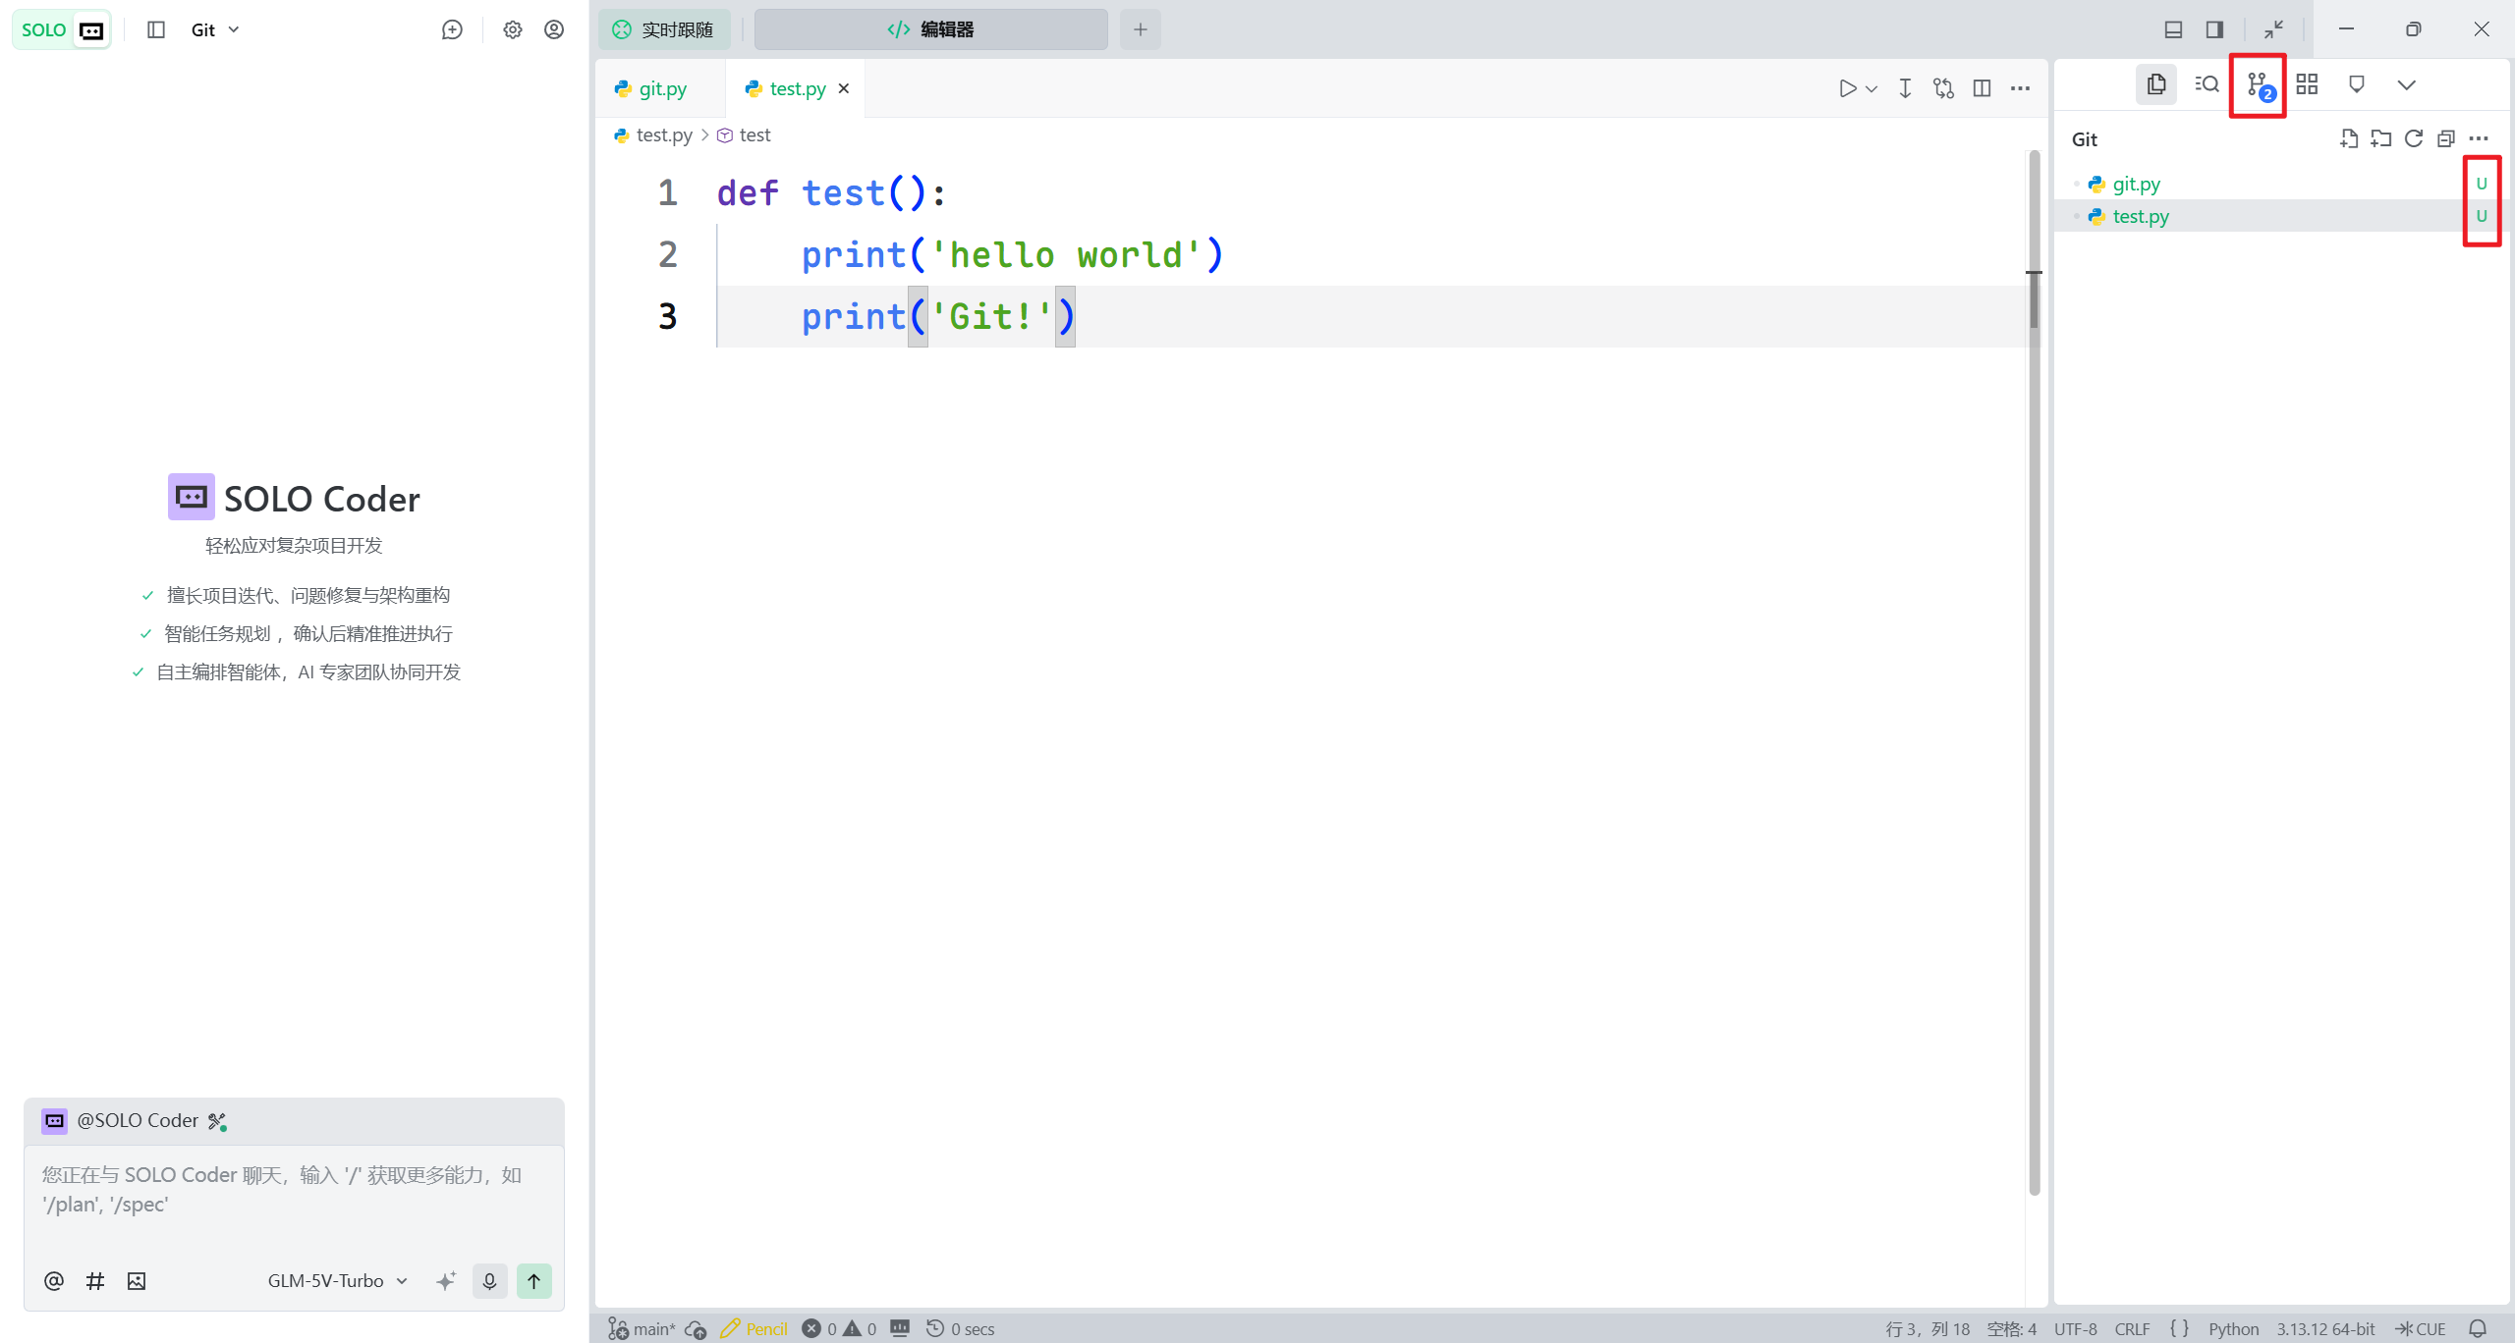Open the search panel icon
This screenshot has width=2515, height=1343.
coord(2207,85)
